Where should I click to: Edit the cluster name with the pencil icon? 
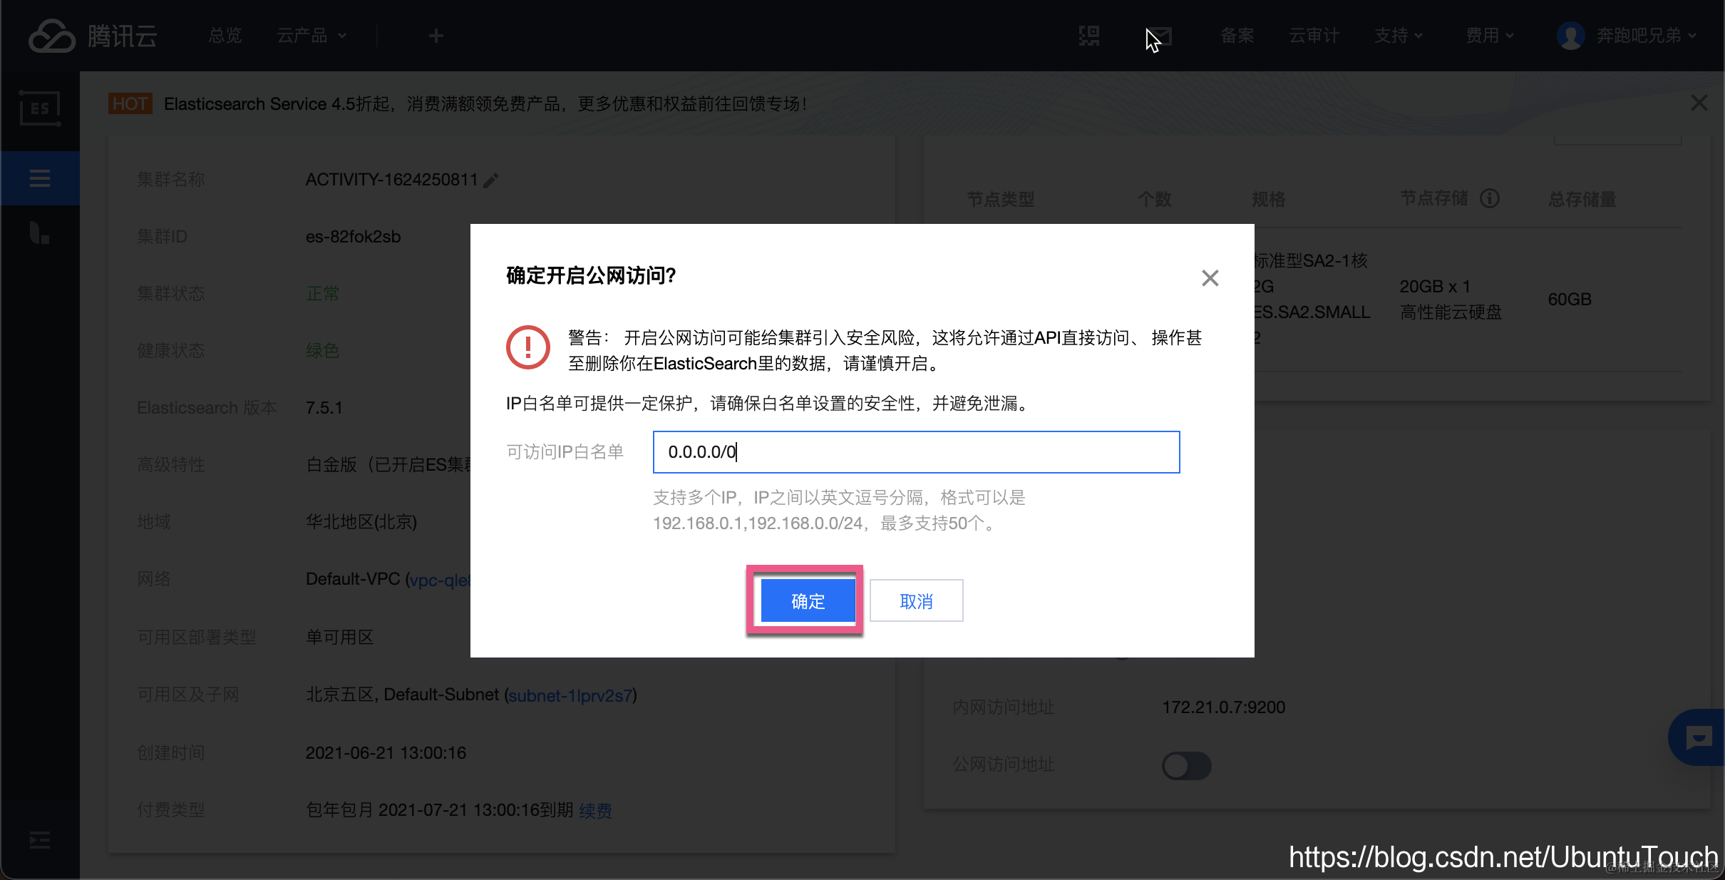(491, 180)
